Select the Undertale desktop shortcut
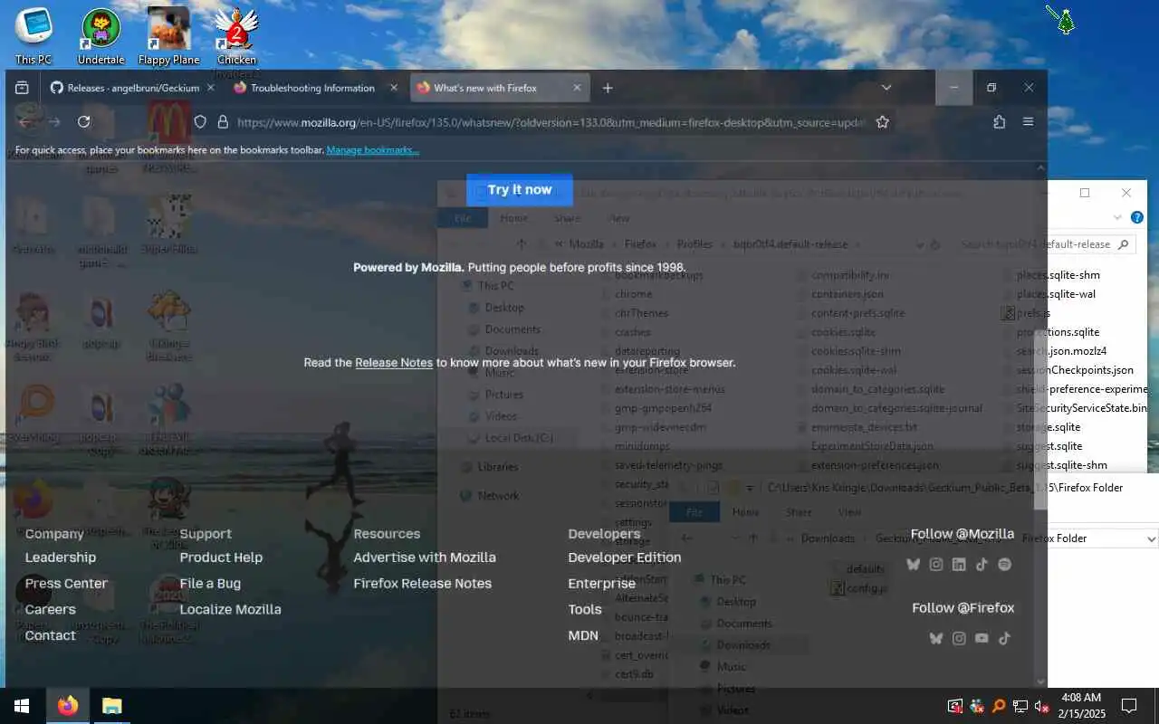The height and width of the screenshot is (724, 1159). coord(101,37)
